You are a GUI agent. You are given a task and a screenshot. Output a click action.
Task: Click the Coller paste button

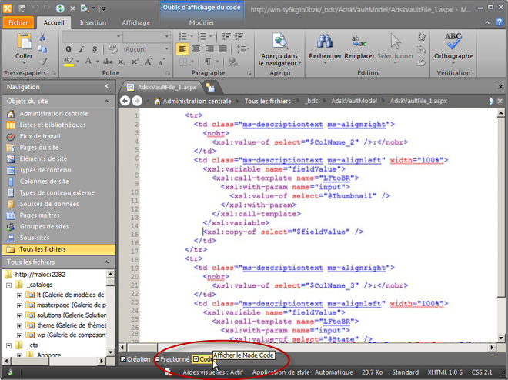point(24,47)
